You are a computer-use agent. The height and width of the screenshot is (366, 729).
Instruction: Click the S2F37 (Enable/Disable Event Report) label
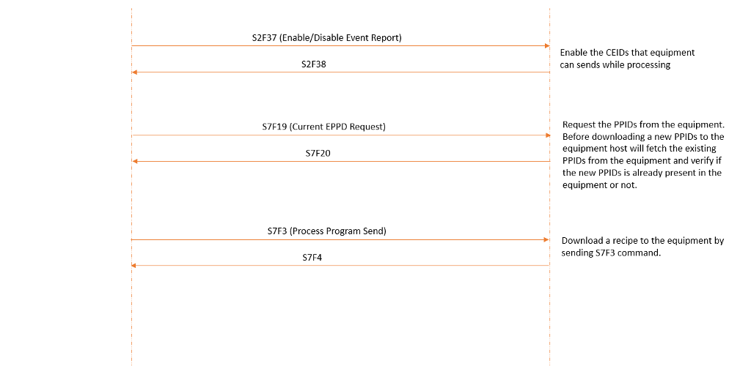pyautogui.click(x=326, y=38)
